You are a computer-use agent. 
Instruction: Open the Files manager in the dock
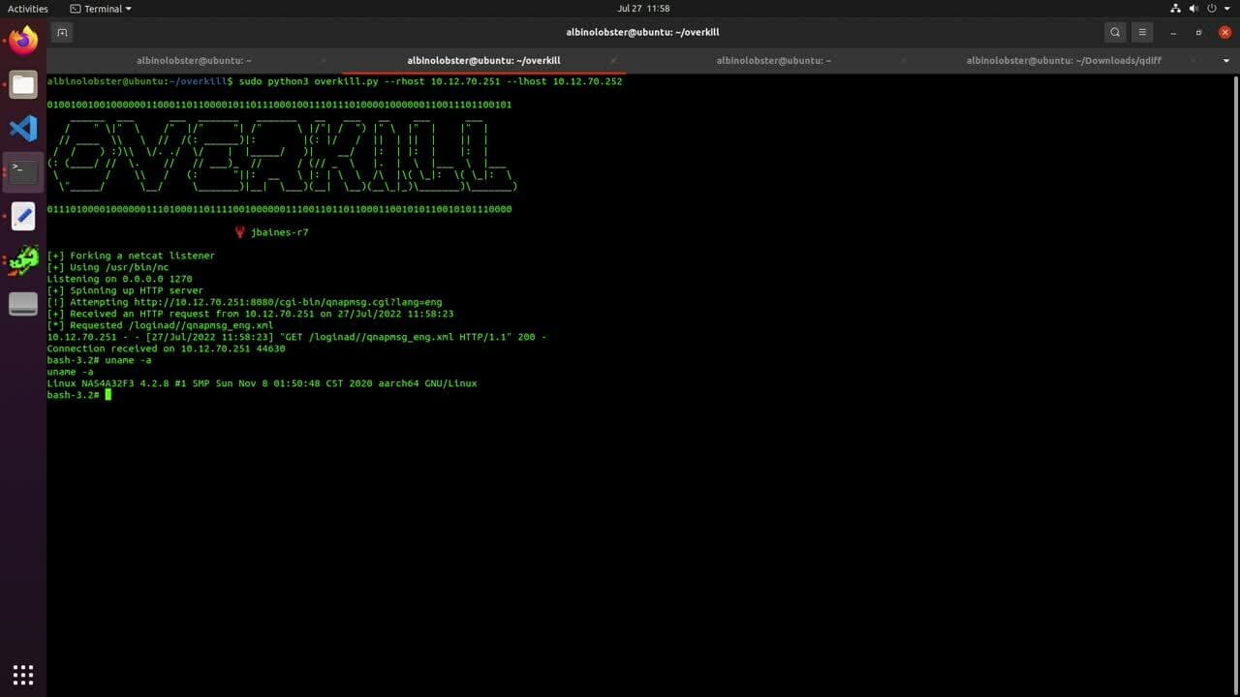pyautogui.click(x=23, y=84)
